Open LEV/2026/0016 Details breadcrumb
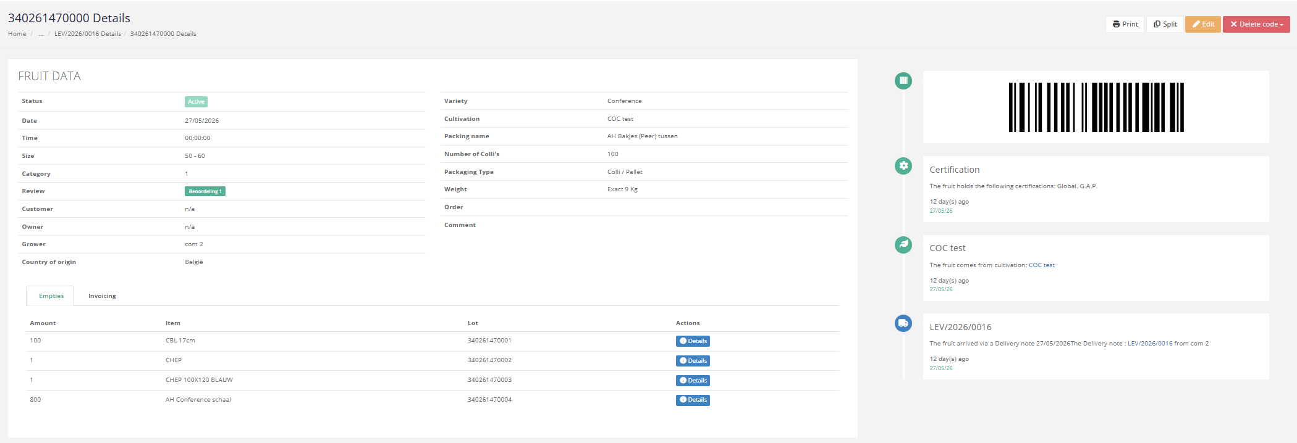The width and height of the screenshot is (1297, 443). coord(88,34)
